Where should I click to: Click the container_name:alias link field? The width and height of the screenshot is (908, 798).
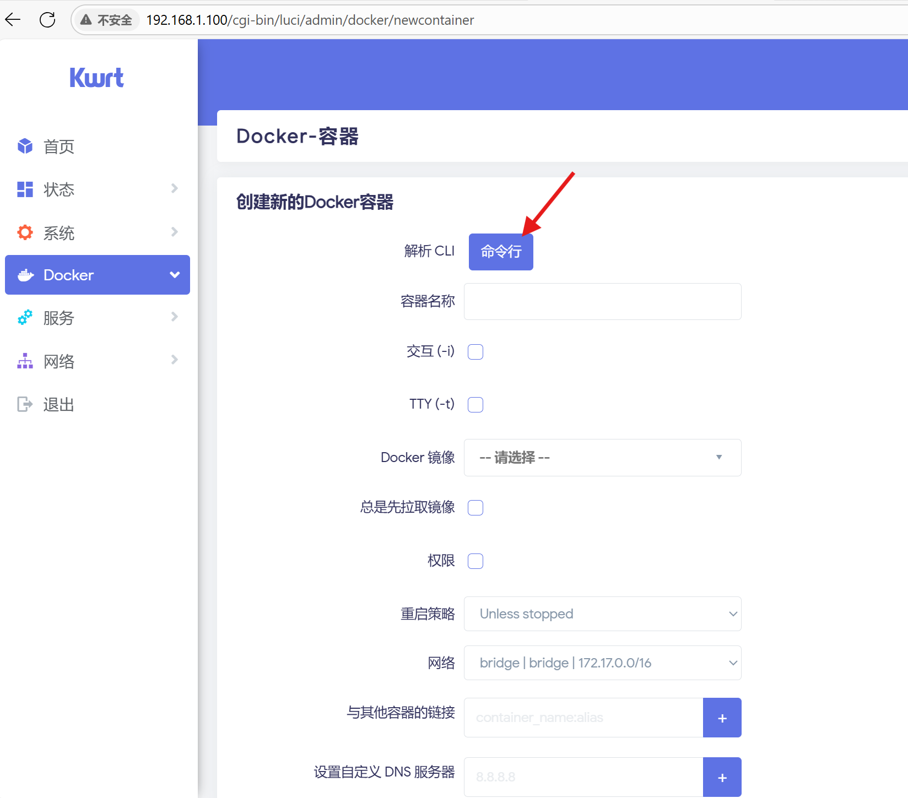point(583,718)
